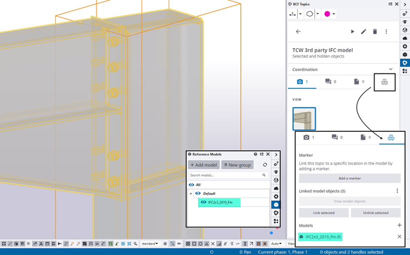The width and height of the screenshot is (410, 255).
Task: Click the Add a marker button
Action: pyautogui.click(x=350, y=178)
